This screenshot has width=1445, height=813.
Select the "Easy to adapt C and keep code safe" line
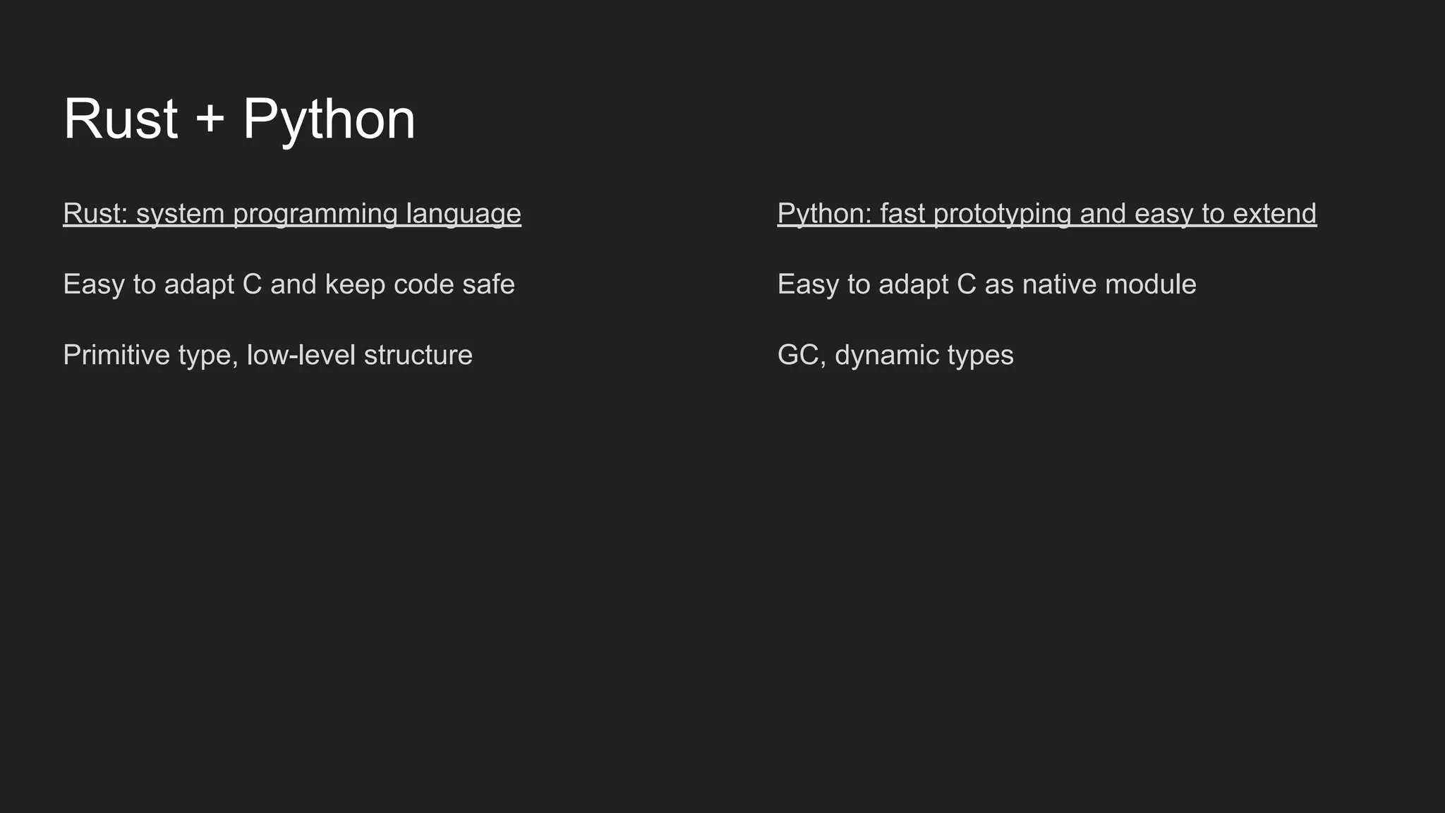click(289, 284)
